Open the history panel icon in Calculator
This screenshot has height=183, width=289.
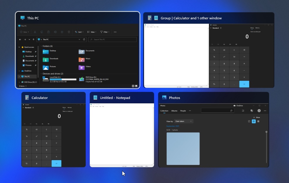64,108
